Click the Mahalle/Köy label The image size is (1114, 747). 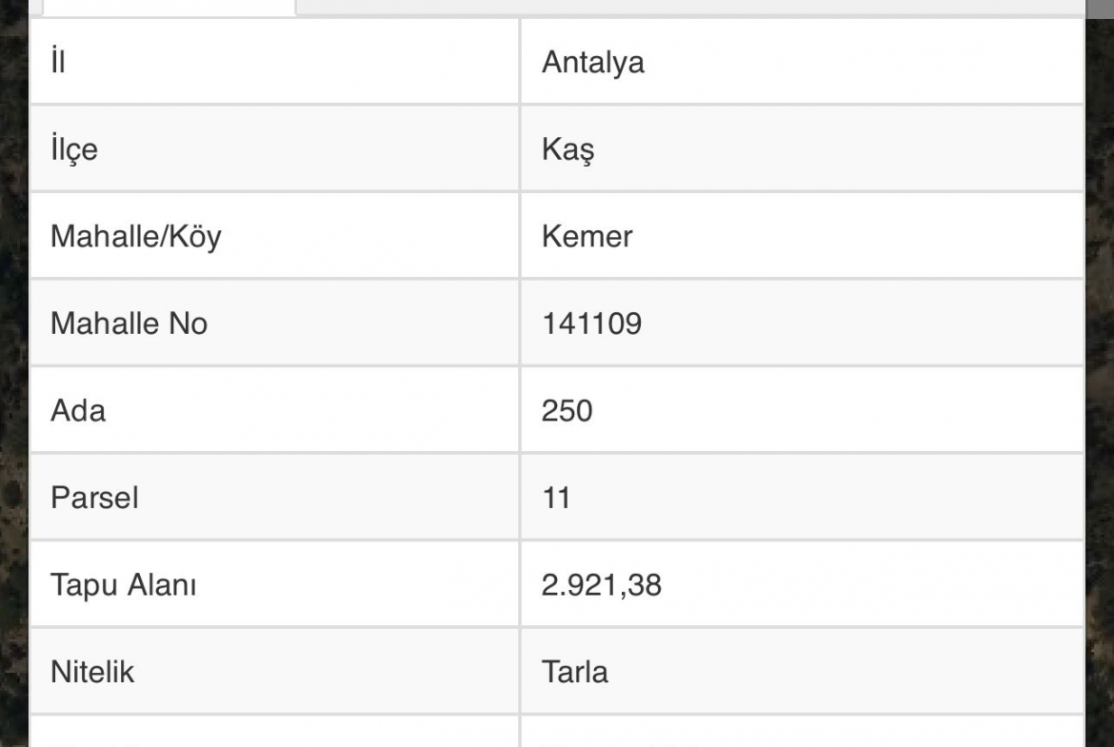136,236
